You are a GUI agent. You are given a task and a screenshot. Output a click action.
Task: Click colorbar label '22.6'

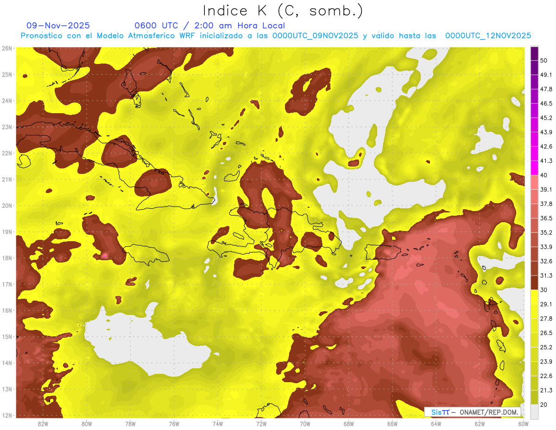pyautogui.click(x=546, y=376)
